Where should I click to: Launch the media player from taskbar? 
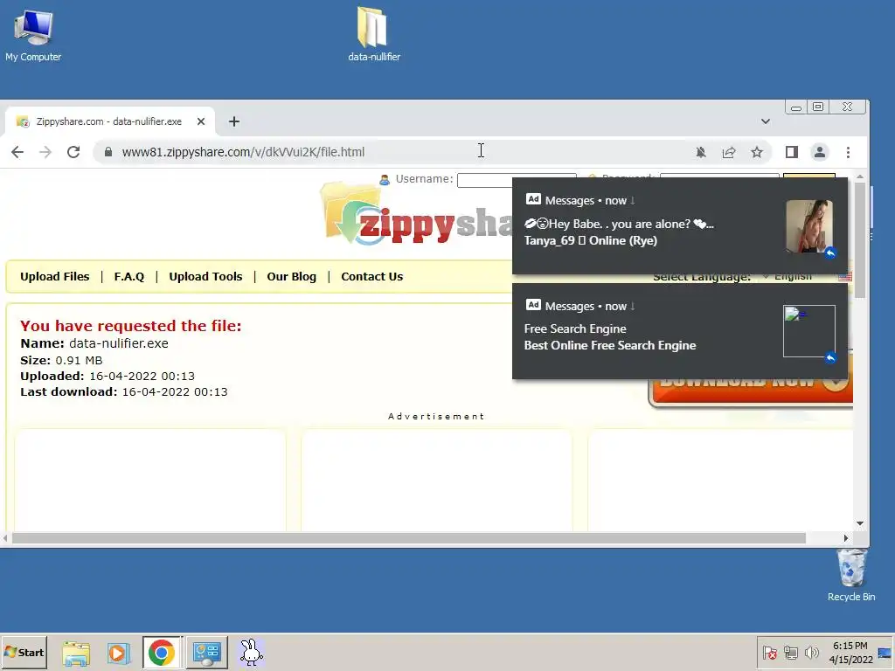coord(118,653)
